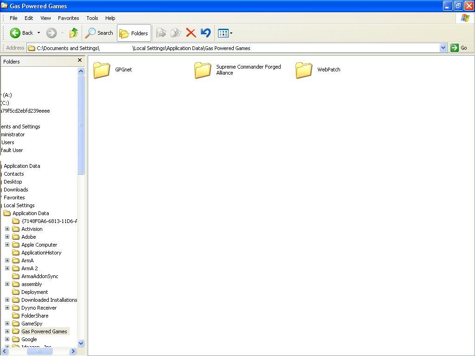This screenshot has height=356, width=475.
Task: Open the Favorites menu
Action: [69, 18]
